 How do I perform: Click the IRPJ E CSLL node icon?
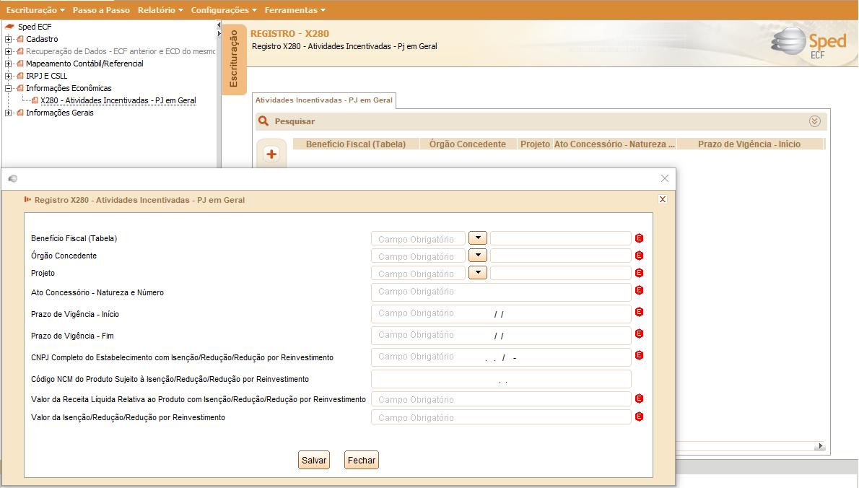pos(20,76)
